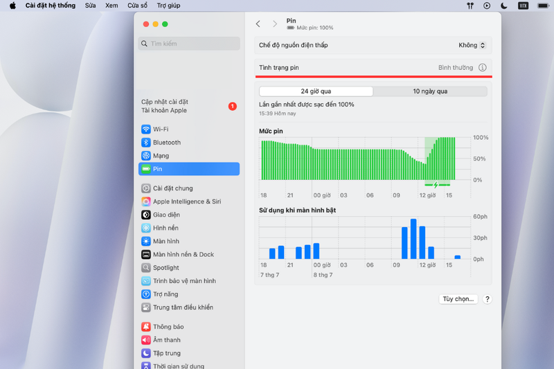Go forward with the right chevron
The width and height of the screenshot is (554, 369).
click(275, 24)
